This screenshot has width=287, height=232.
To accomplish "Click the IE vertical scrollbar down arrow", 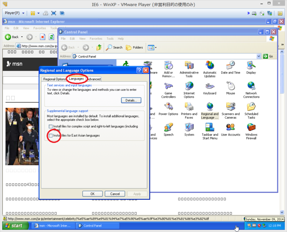I will [282, 212].
